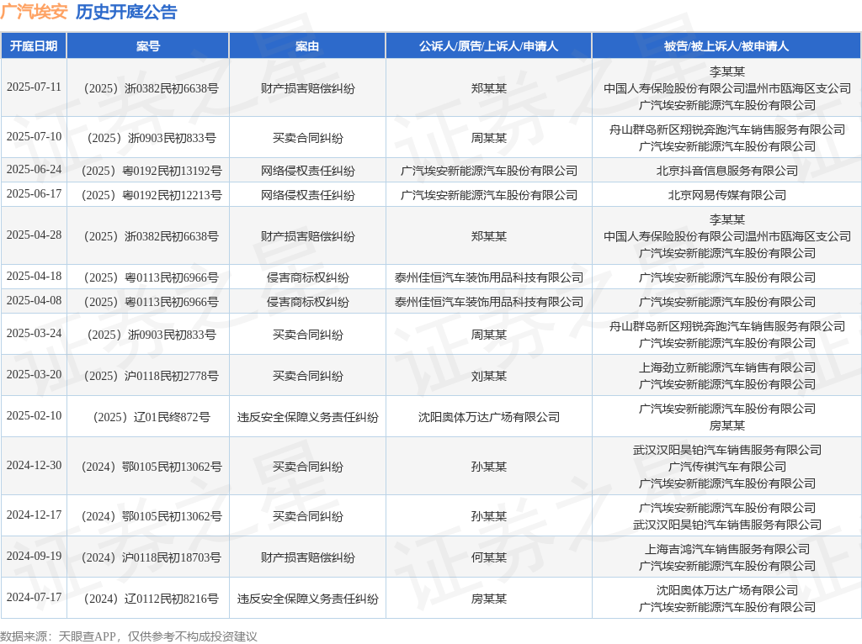Select the date cell 2025-04-28

tap(34, 235)
